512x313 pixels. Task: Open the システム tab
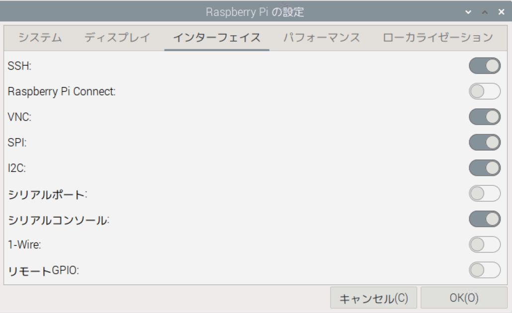click(x=40, y=38)
